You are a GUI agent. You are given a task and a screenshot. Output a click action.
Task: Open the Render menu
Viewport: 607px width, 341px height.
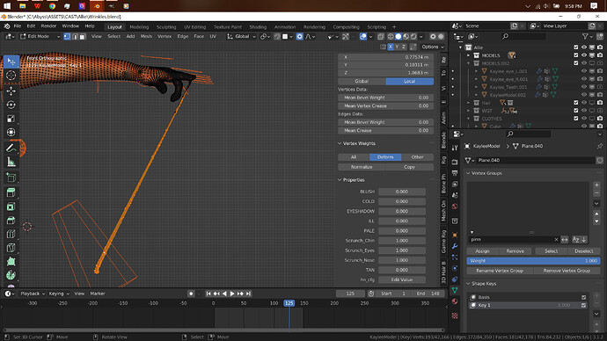point(48,25)
